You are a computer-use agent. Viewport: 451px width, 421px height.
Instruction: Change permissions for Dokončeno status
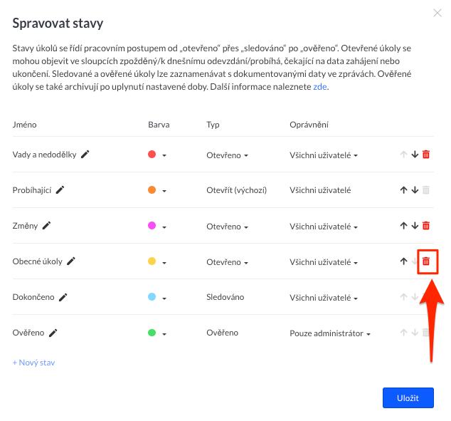[x=324, y=298]
